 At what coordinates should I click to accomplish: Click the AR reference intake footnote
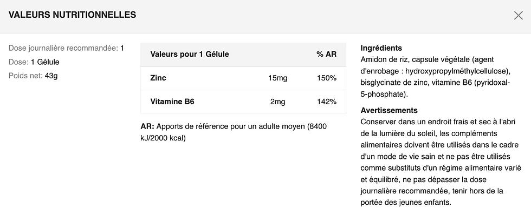click(234, 132)
